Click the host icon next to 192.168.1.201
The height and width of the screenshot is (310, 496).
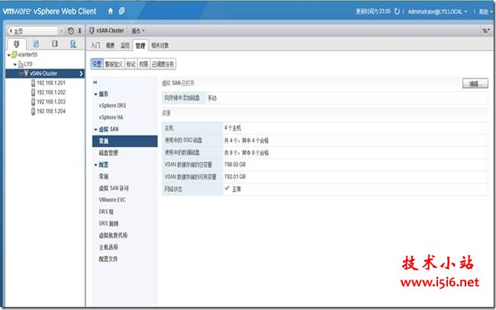[34, 83]
